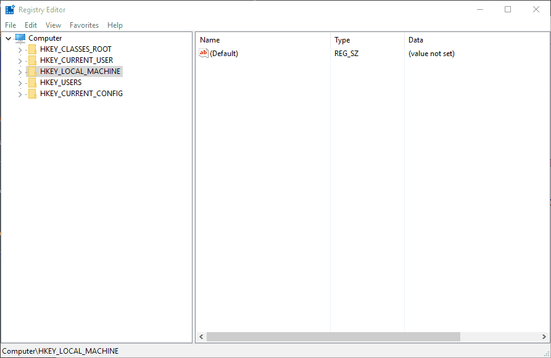Select HKEY_USERS key label
This screenshot has width=551, height=358.
point(61,83)
